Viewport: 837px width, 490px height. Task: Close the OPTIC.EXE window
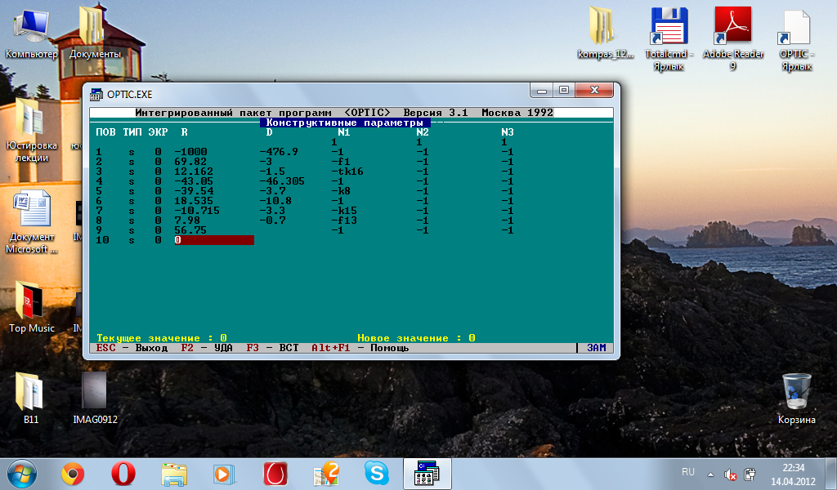click(595, 90)
